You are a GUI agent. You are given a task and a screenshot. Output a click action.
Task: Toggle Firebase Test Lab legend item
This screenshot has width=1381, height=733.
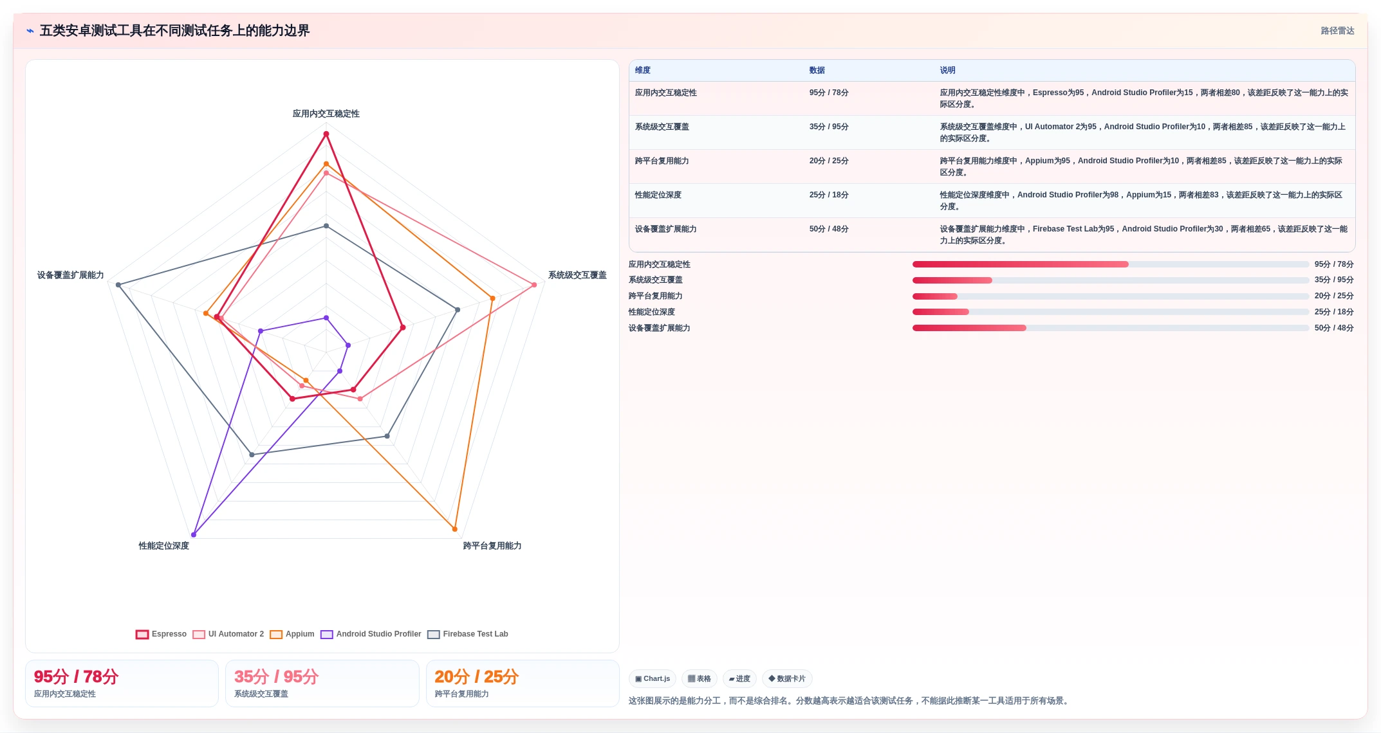(x=468, y=634)
